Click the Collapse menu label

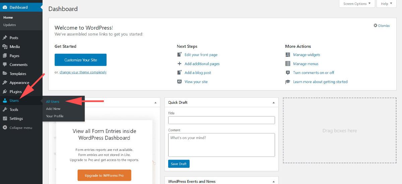21,127
